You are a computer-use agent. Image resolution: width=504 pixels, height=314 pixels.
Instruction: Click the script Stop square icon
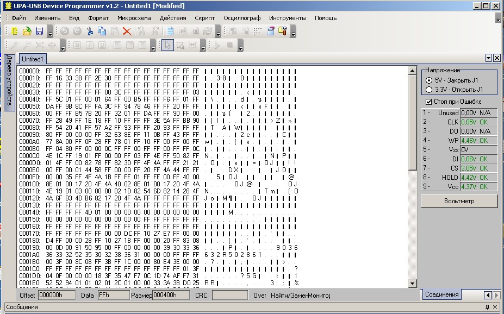230,45
